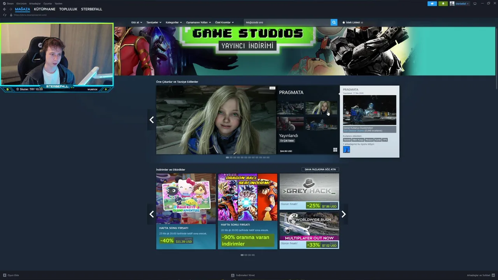498x280 pixels.
Task: Open the Grey Hack daily deal
Action: click(309, 192)
